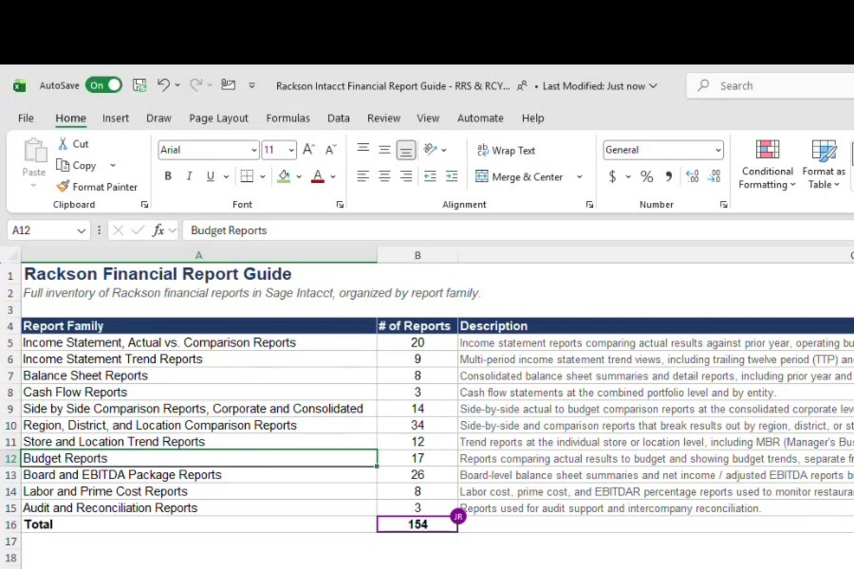Open font color dropdown arrow

333,177
